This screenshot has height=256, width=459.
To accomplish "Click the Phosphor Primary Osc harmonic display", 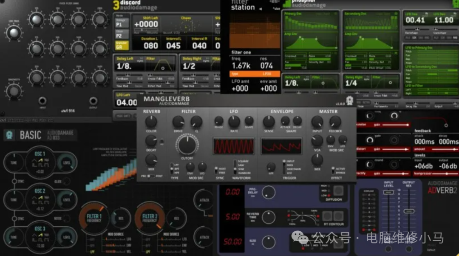I will coord(311,23).
